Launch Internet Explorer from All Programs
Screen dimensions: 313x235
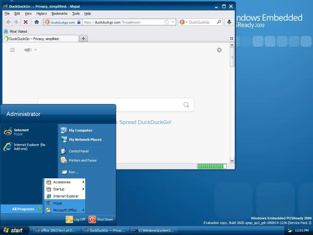pos(65,196)
